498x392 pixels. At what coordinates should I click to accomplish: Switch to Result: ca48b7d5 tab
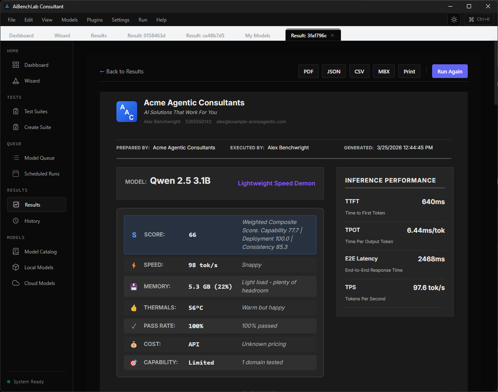pyautogui.click(x=205, y=36)
